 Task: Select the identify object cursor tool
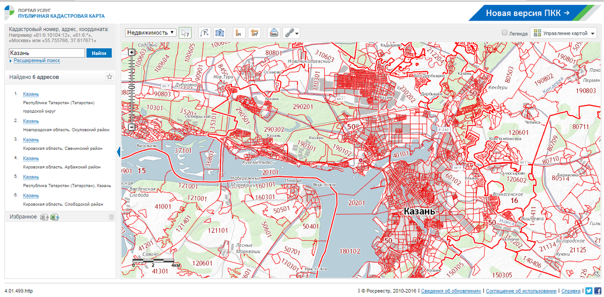(x=185, y=33)
